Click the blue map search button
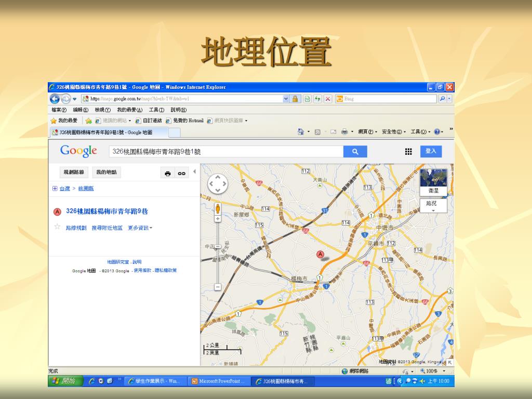Image resolution: width=532 pixels, height=399 pixels. coord(355,152)
